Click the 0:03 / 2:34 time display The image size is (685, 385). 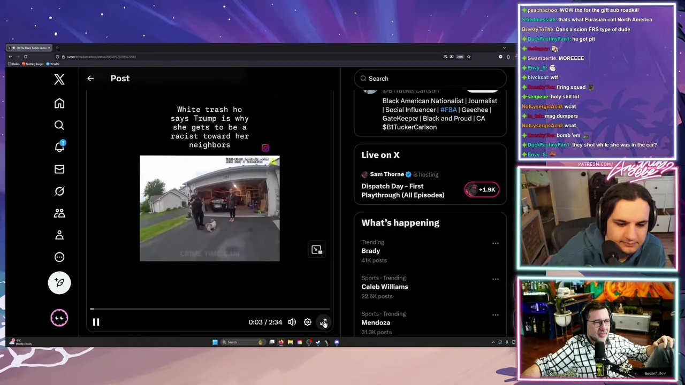(x=265, y=322)
